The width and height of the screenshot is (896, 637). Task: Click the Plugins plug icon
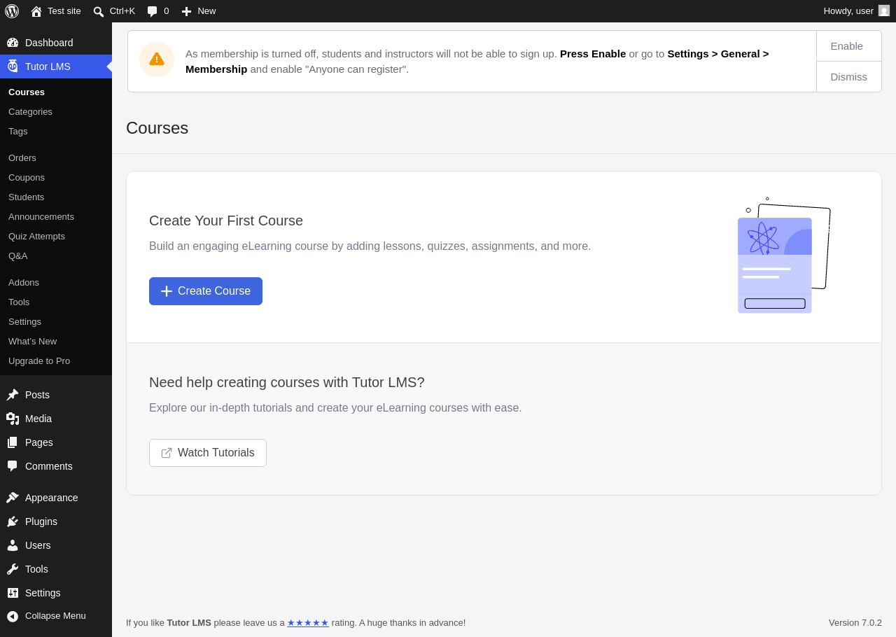(x=13, y=521)
